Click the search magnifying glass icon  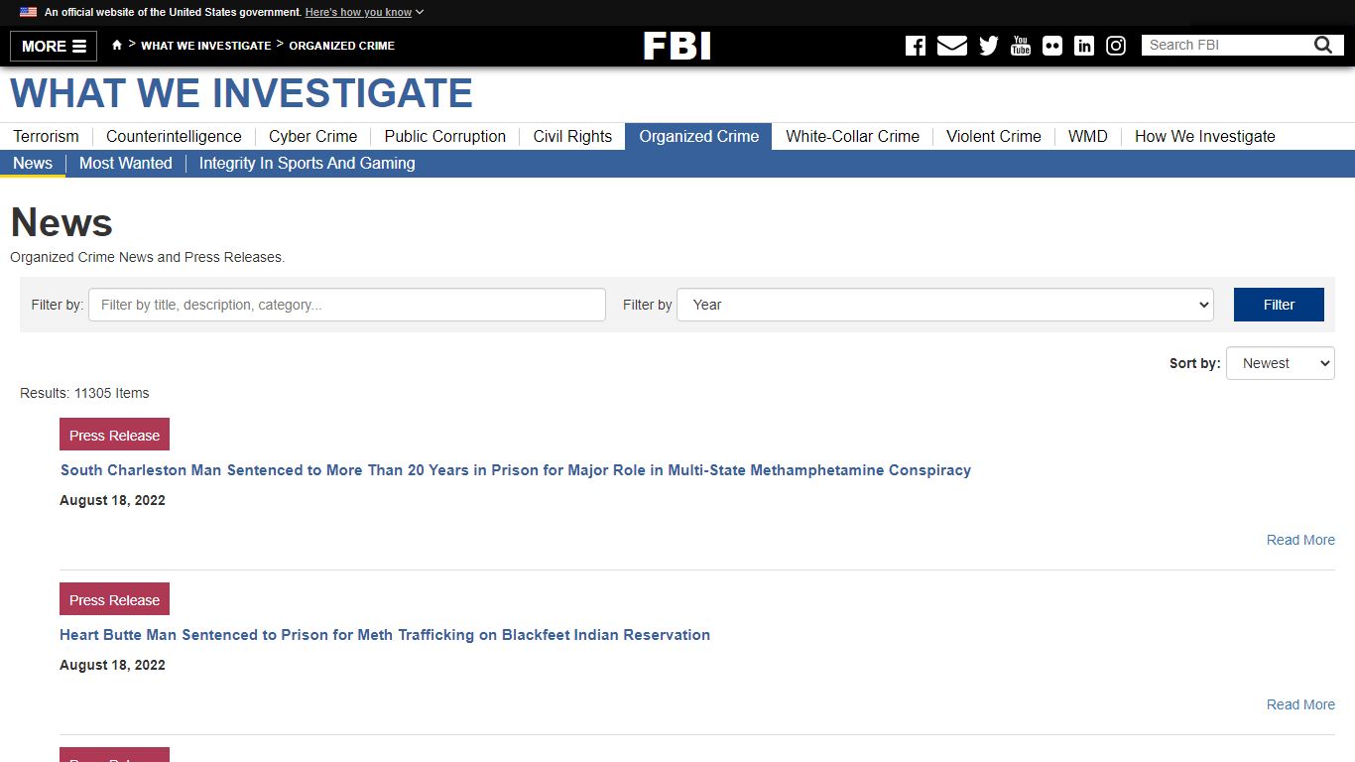1323,45
